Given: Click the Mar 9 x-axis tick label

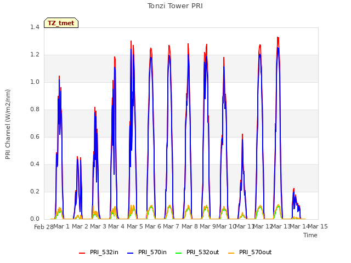Looking at the screenshot, I should (208, 226).
